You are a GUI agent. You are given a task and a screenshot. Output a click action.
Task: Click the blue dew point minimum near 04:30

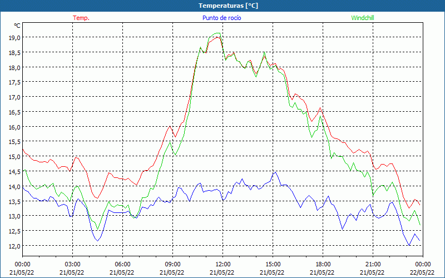click(98, 241)
